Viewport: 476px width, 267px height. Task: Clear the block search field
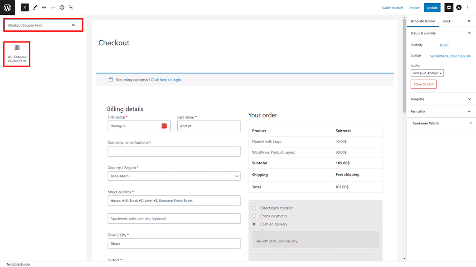[x=73, y=25]
